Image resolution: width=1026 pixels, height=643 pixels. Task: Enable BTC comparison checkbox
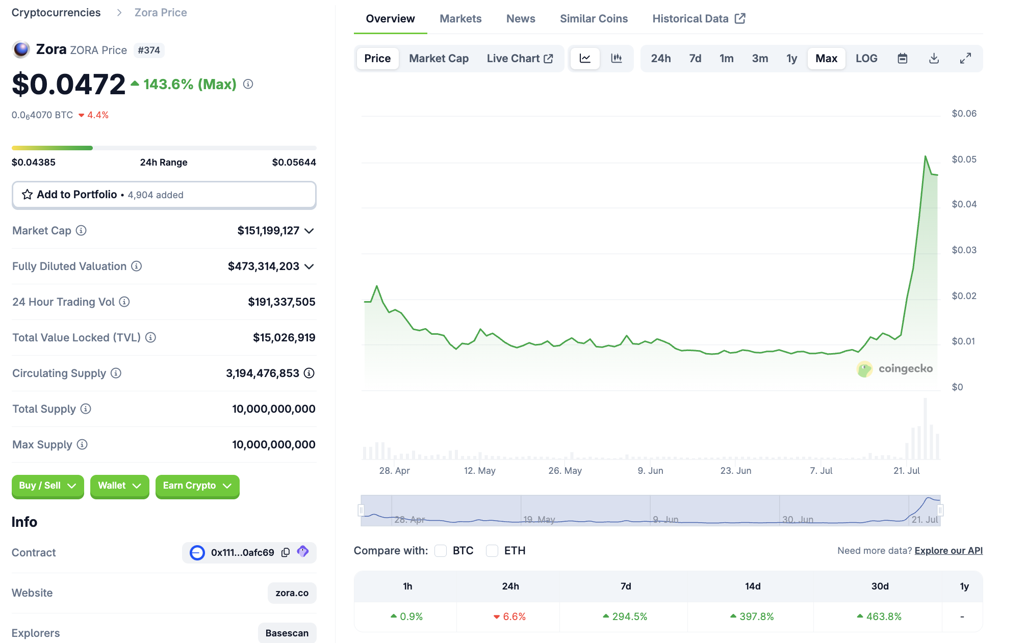pos(441,551)
